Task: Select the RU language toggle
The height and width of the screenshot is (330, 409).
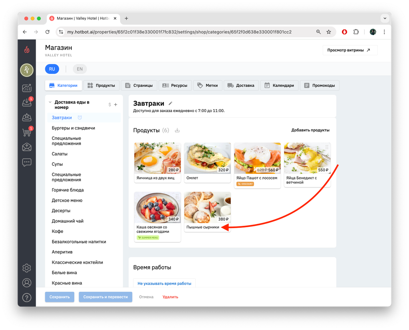Action: 52,69
